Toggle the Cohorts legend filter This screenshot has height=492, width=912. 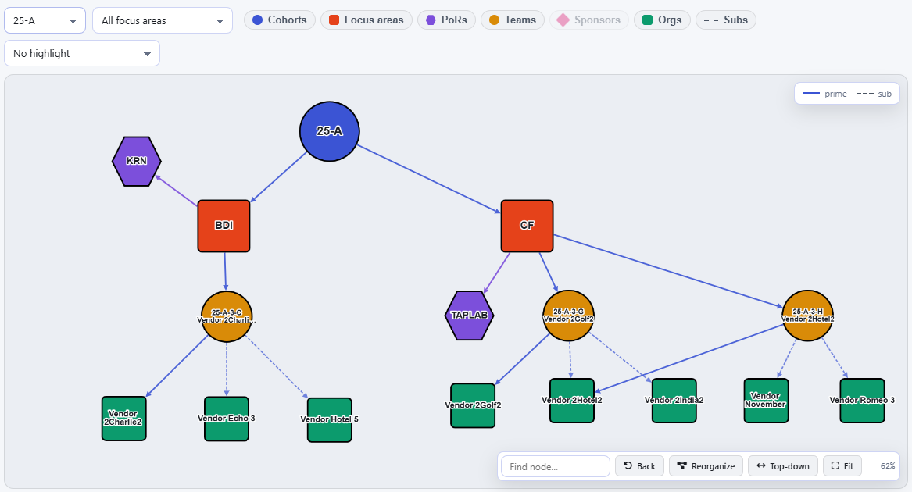[x=280, y=20]
